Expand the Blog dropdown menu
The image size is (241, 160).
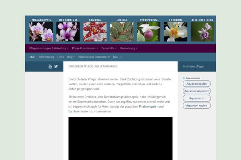click(x=71, y=57)
